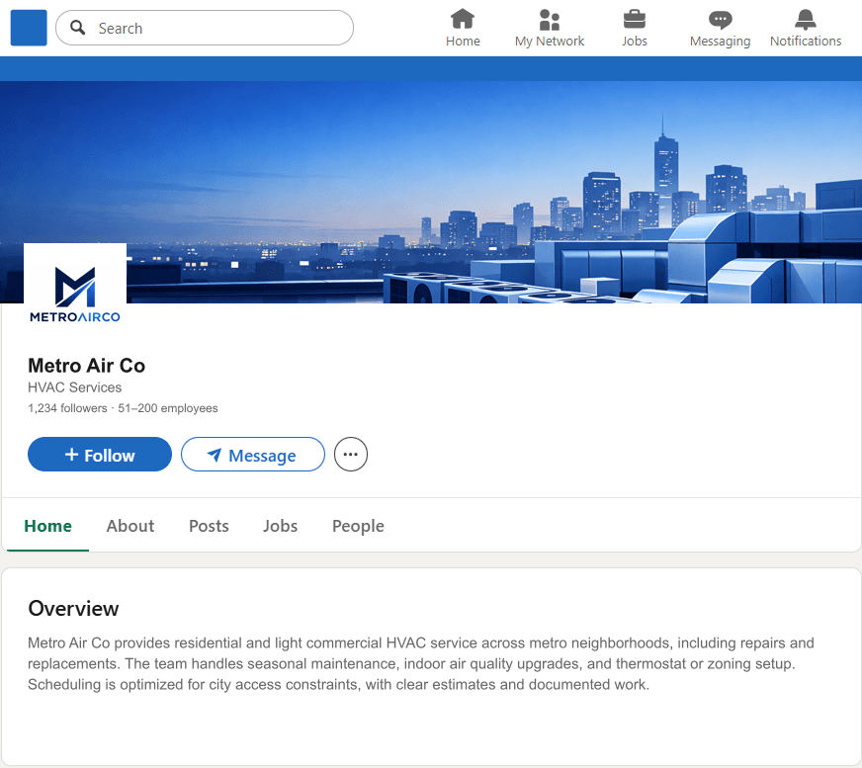Select the company Home tab
This screenshot has width=862, height=768.
pyautogui.click(x=47, y=526)
